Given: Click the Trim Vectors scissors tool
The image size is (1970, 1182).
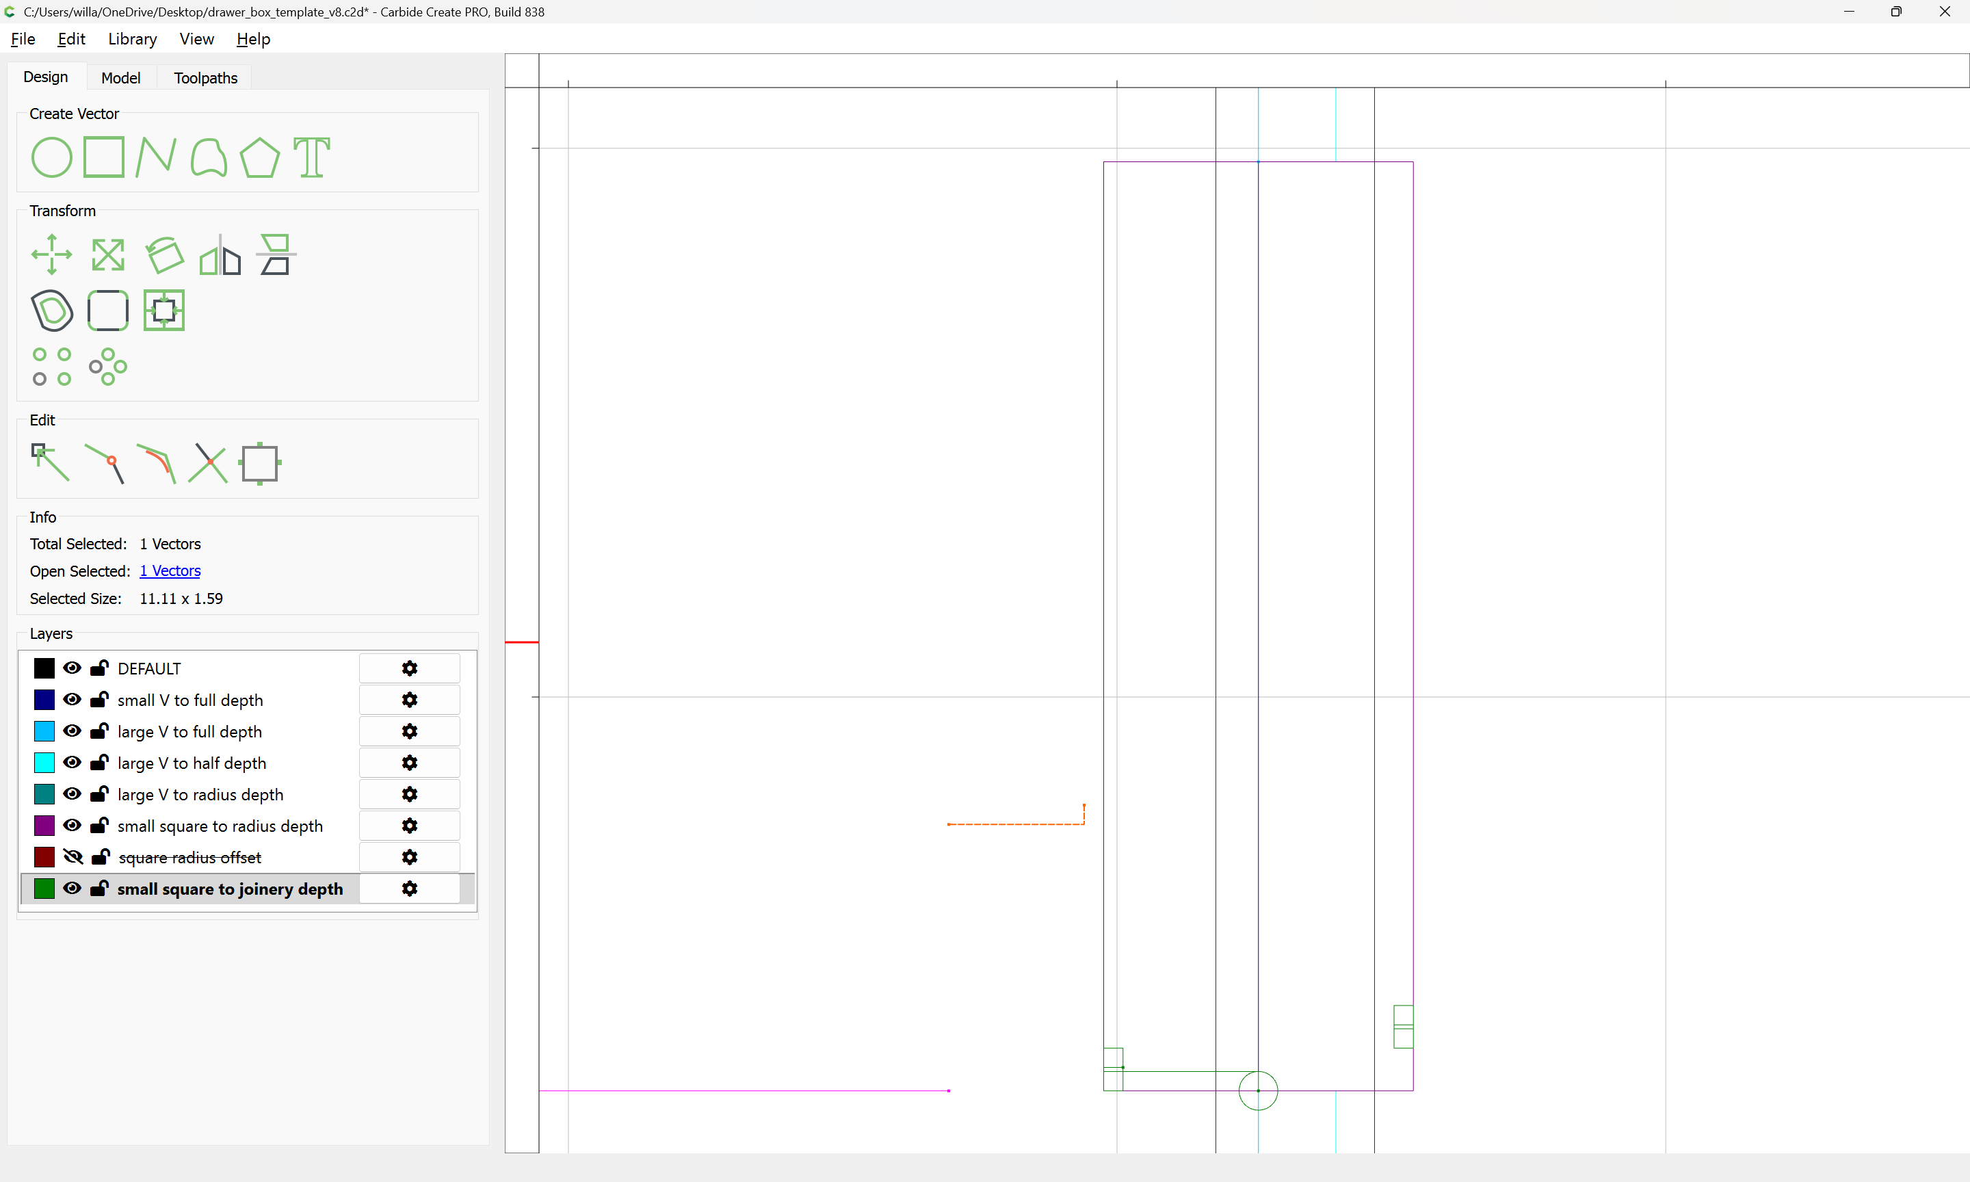Looking at the screenshot, I should pyautogui.click(x=208, y=463).
